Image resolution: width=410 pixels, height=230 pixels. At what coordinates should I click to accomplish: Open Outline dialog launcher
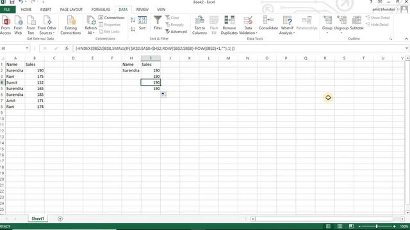coord(391,39)
